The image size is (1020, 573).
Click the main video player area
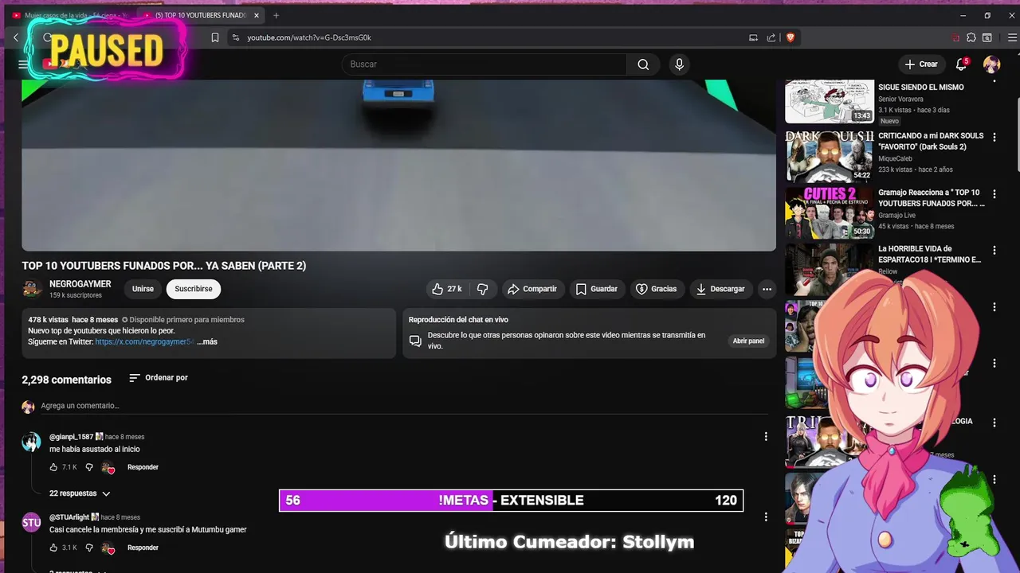[398, 165]
